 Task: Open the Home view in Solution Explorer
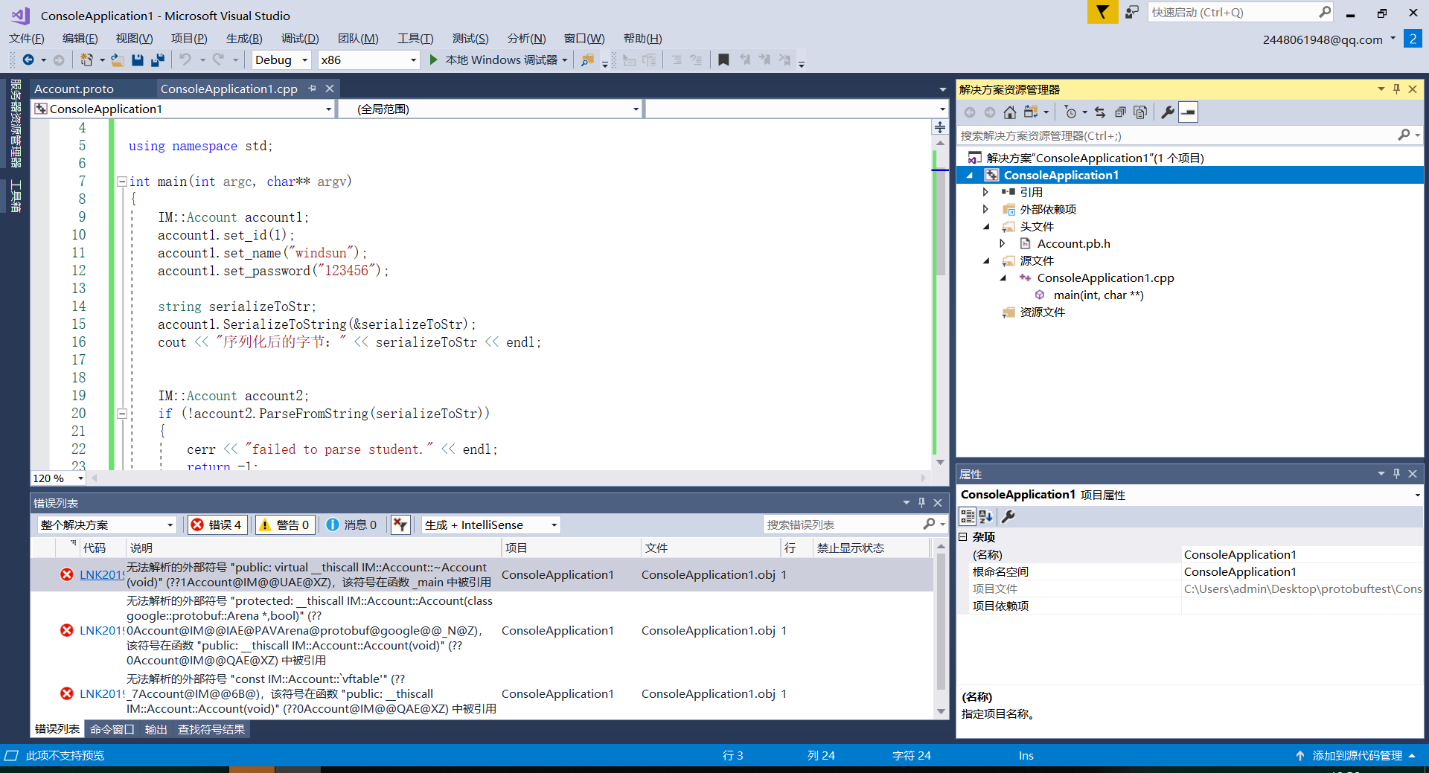tap(1009, 112)
